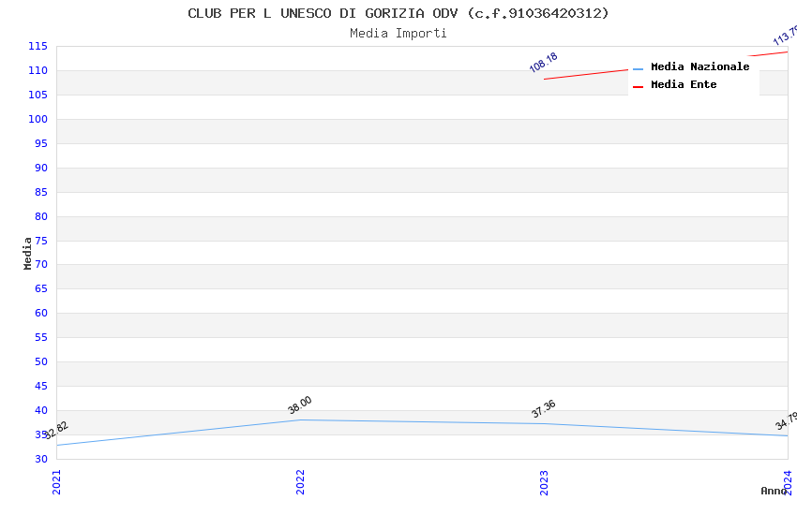Click the red line start point at 2023

tap(544, 80)
